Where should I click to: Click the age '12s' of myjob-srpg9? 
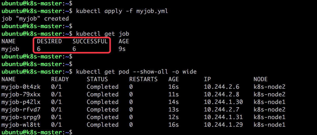pos(174,117)
